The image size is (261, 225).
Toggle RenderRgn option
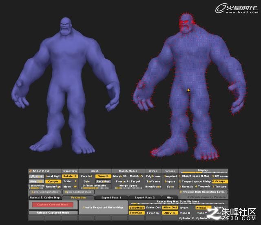pos(53,187)
